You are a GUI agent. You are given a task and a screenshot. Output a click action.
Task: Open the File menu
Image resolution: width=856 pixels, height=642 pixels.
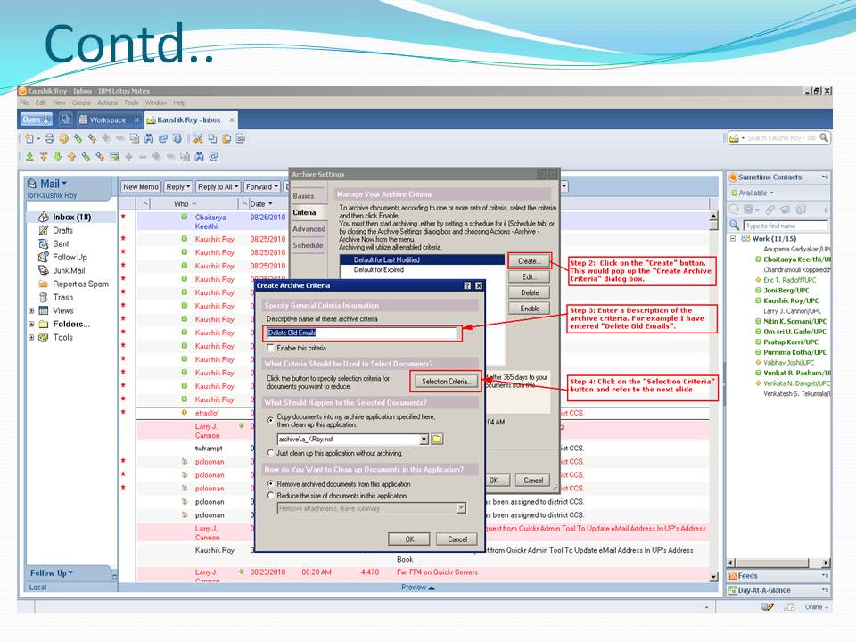pyautogui.click(x=25, y=103)
